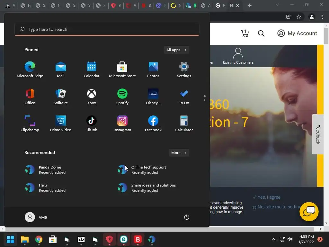
Task: Open Chrome profile avatar button
Action: pos(312,17)
